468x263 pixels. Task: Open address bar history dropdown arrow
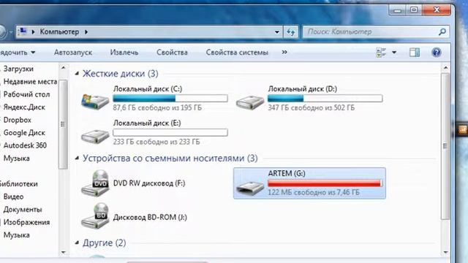[277, 32]
